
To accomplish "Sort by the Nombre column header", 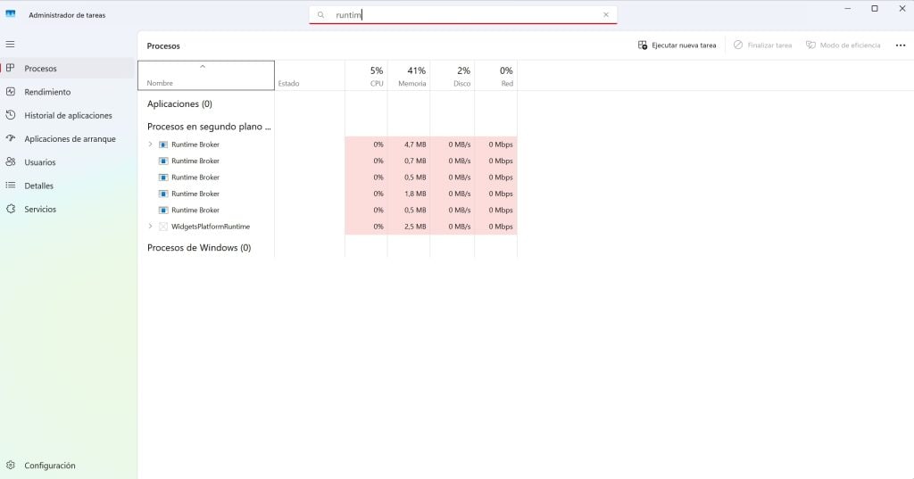I will click(206, 76).
